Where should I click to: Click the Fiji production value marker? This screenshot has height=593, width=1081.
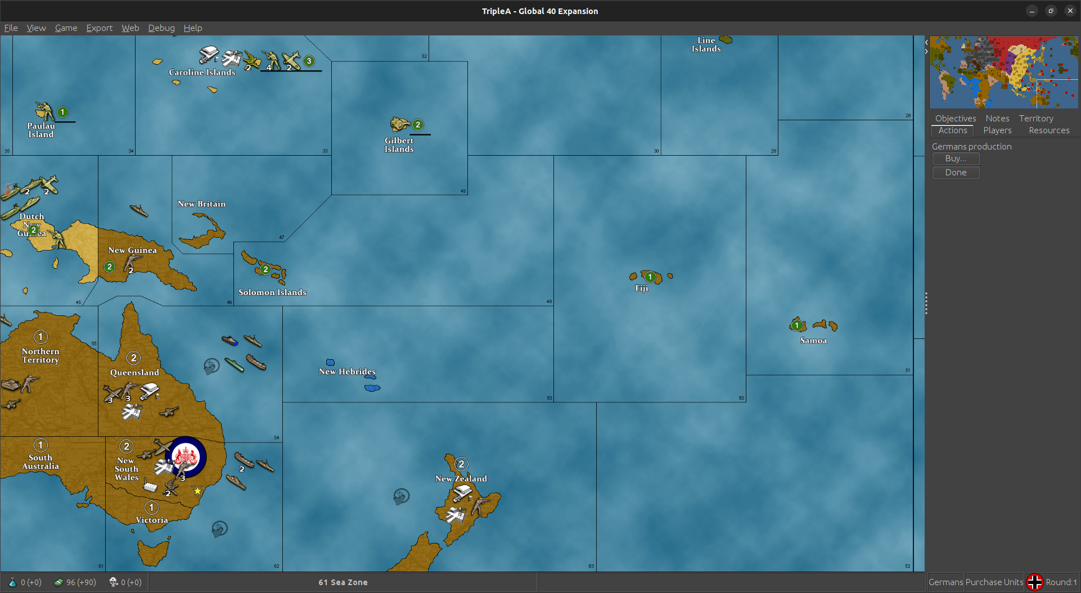click(650, 277)
